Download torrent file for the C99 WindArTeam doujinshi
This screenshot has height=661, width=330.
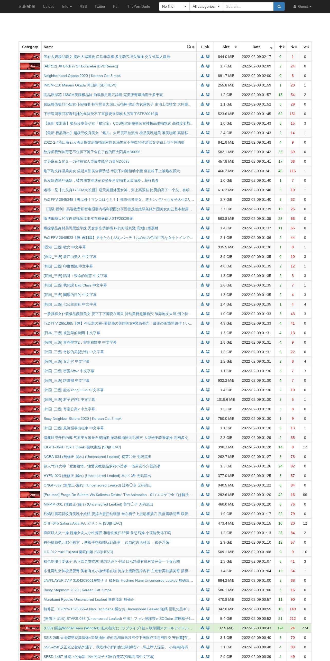[203, 628]
